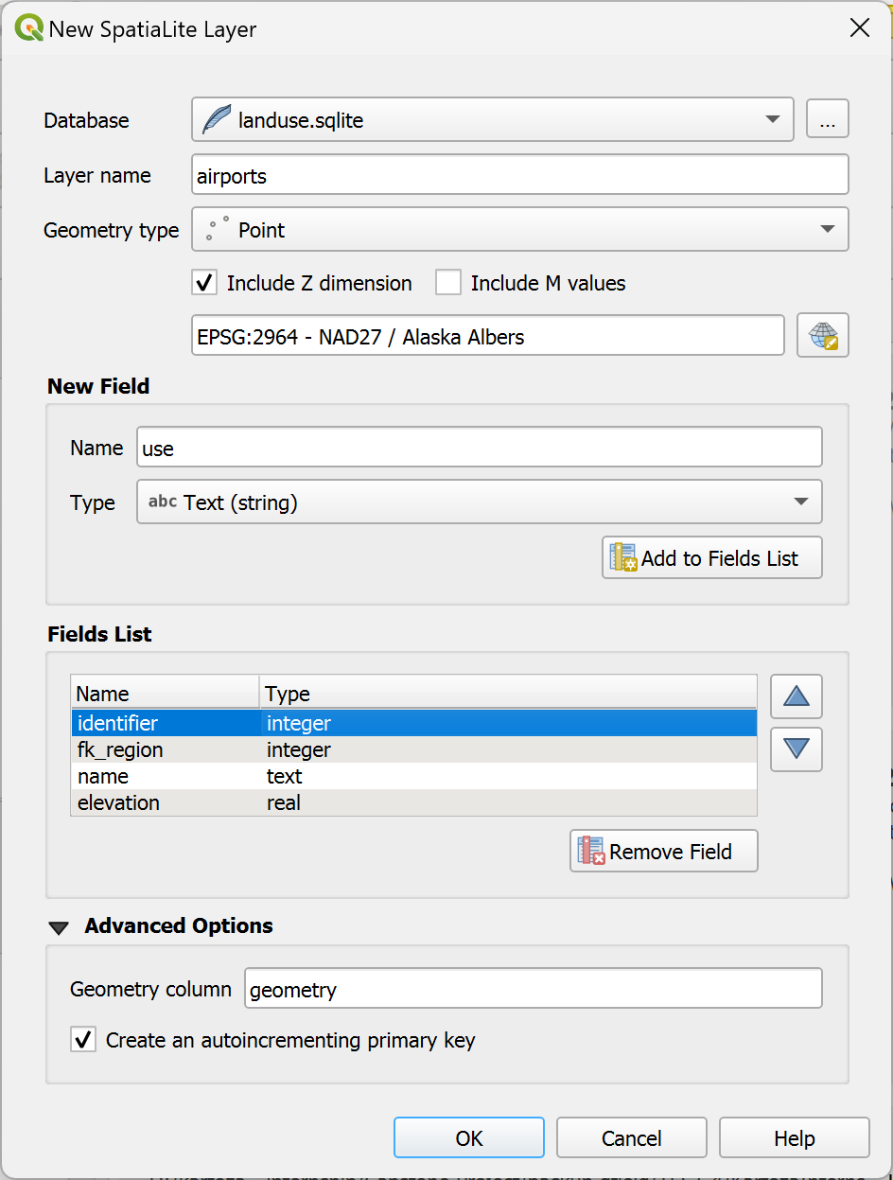Click the Help button
The height and width of the screenshot is (1180, 893).
794,1138
